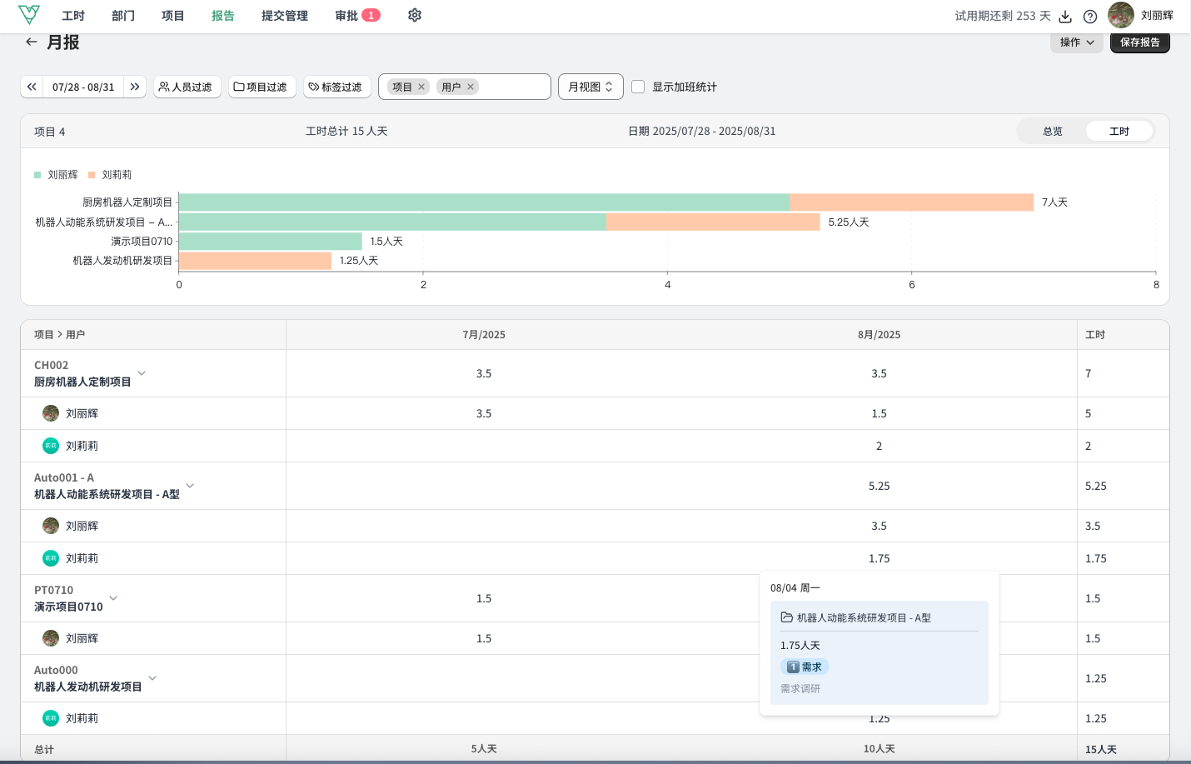Switch chart to 总览 view

1052,131
